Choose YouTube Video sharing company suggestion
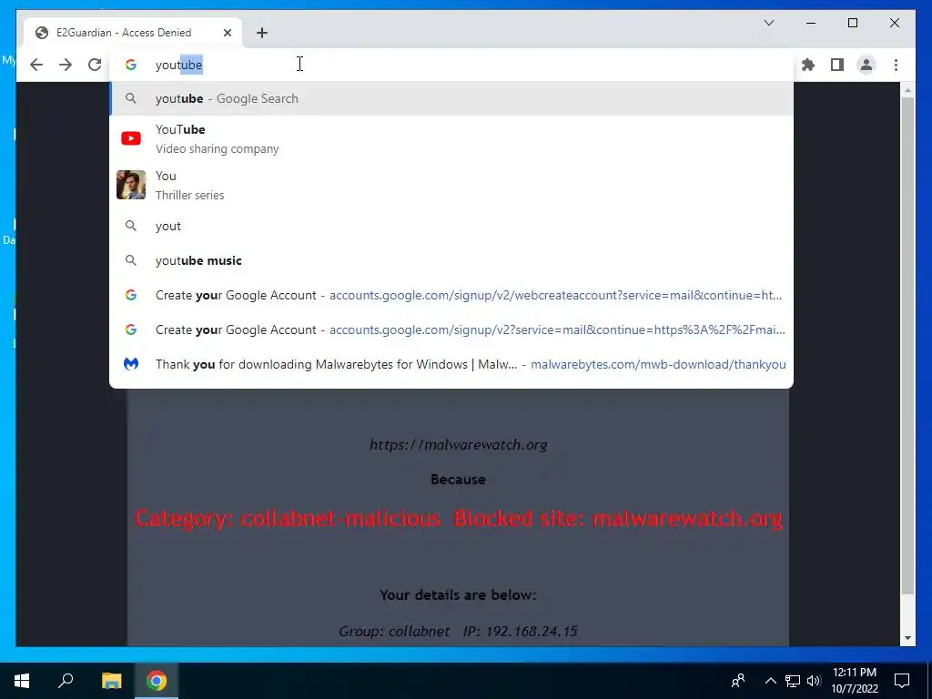932x699 pixels. 451,138
